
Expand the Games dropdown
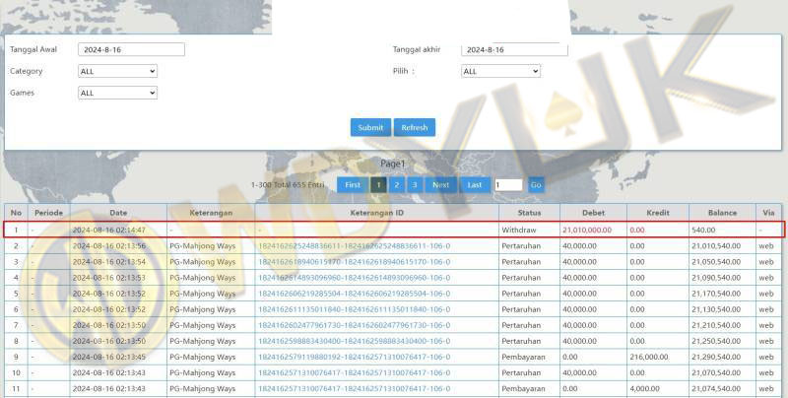tap(117, 93)
